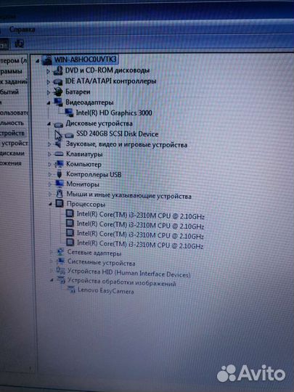This screenshot has width=294, height=392.
Task: Select Звуковые, видео и игровые устройства label
Action: pos(126,144)
